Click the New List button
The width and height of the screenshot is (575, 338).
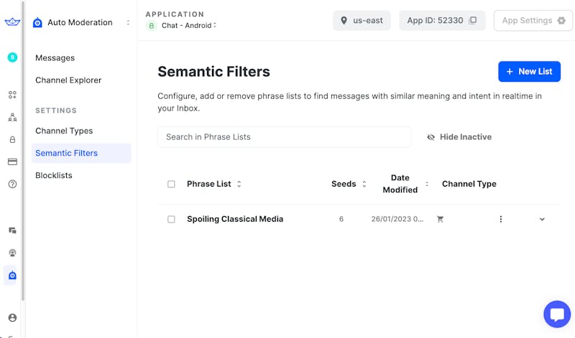529,72
